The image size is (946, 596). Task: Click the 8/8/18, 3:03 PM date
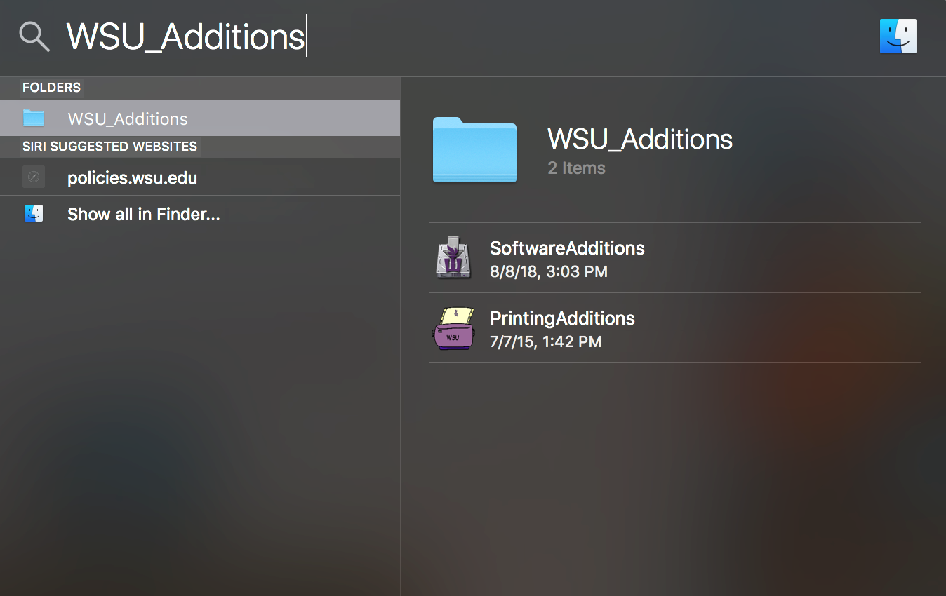[548, 271]
